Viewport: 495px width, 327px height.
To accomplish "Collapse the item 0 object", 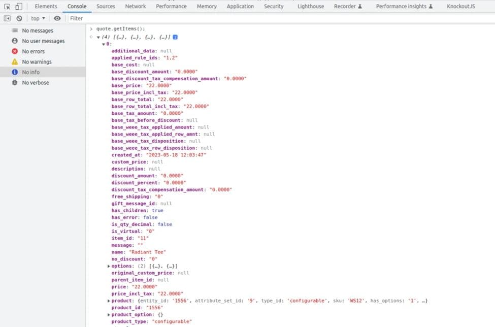I will coord(104,44).
